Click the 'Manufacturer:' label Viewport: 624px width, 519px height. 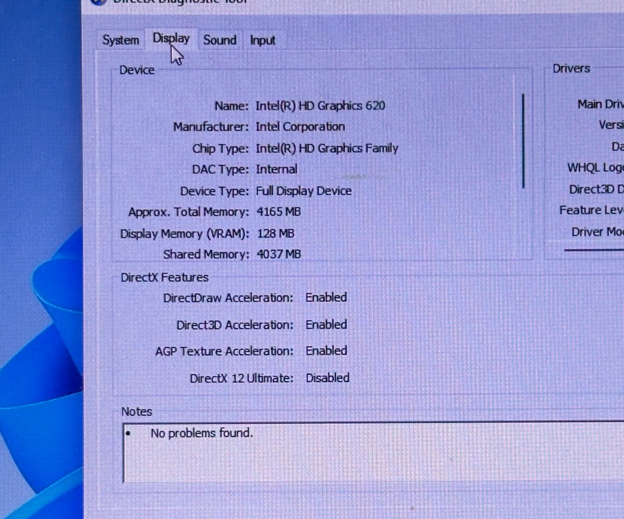[x=211, y=127]
